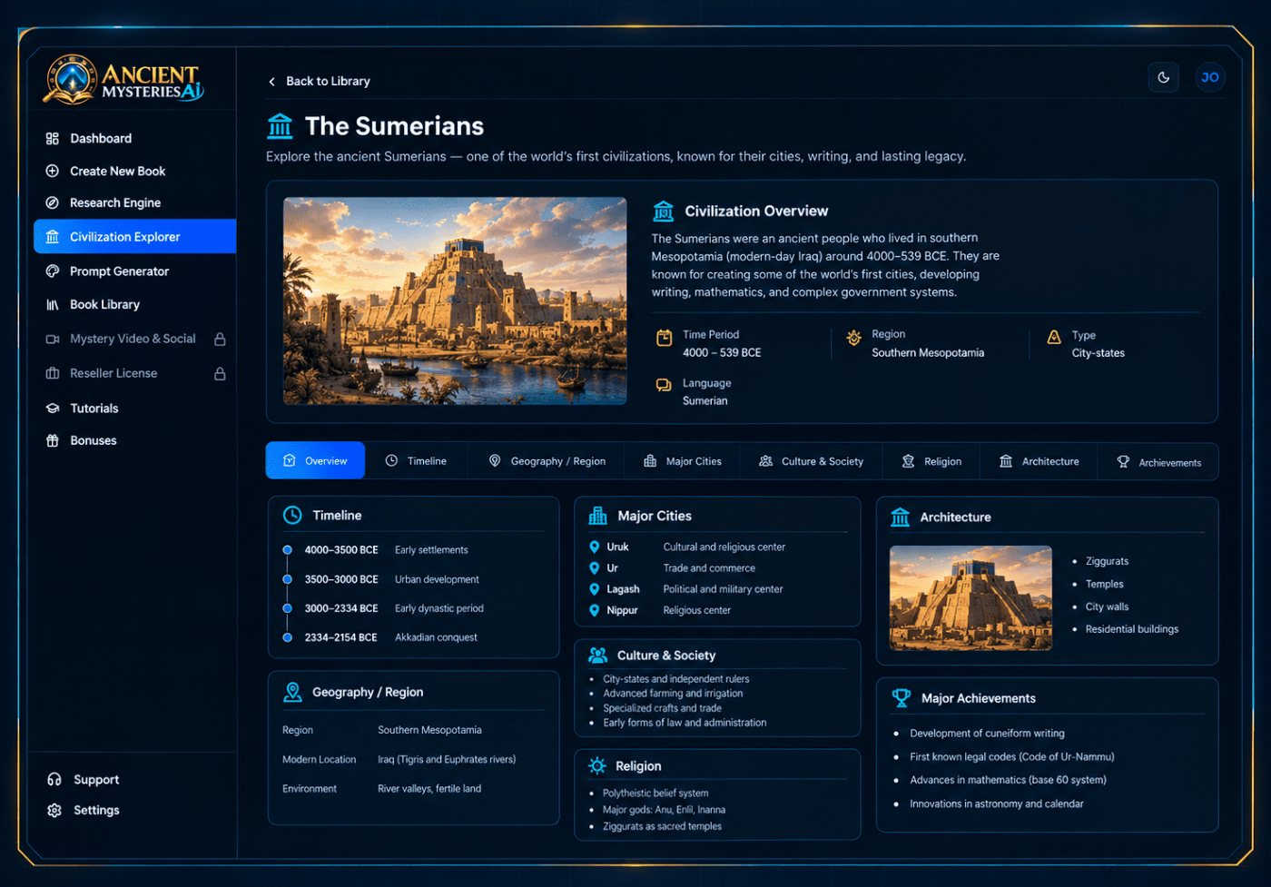
Task: Go back using the arrow chevron
Action: pyautogui.click(x=271, y=82)
